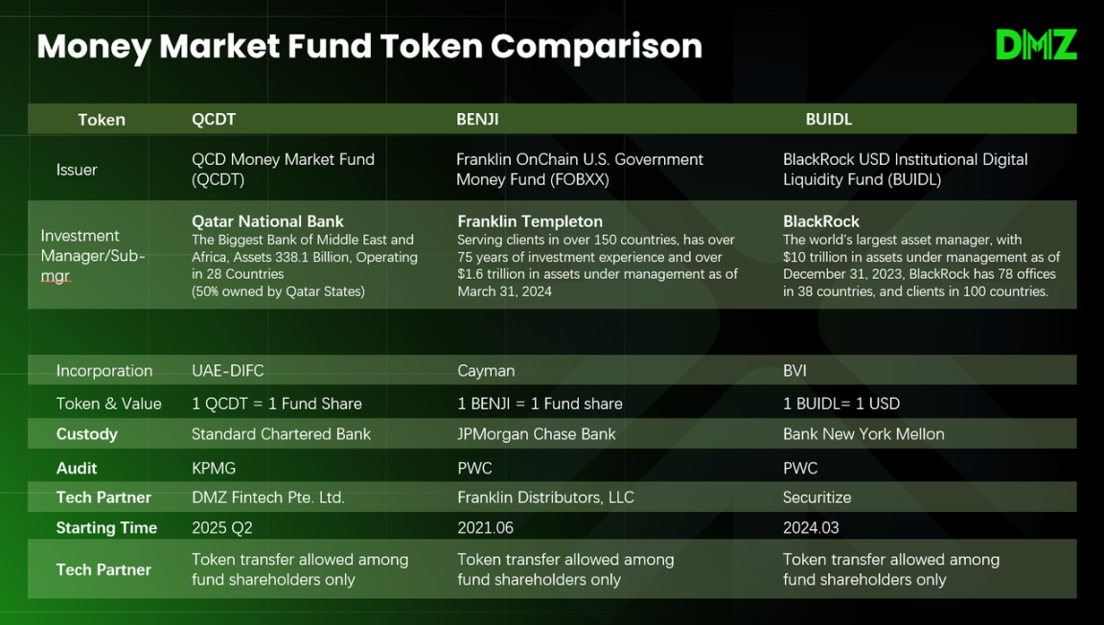
Task: Click the KPMG audit cell
Action: (x=214, y=468)
